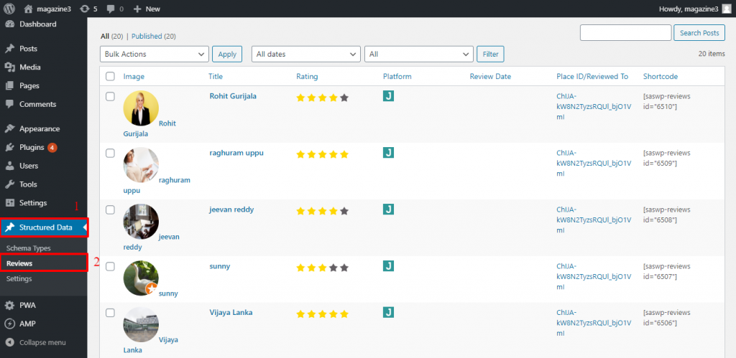Click the Filter button
This screenshot has width=736, height=358.
[x=490, y=54]
